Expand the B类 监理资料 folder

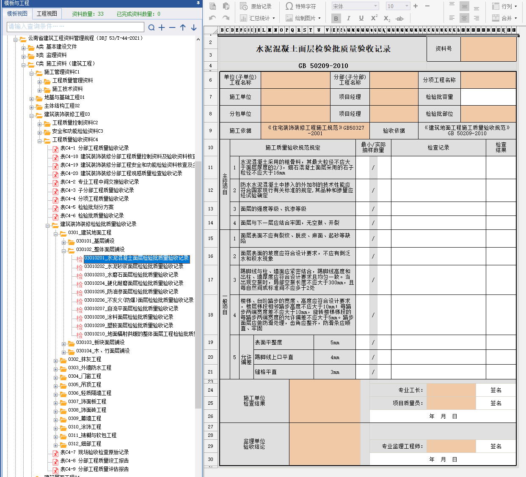(x=24, y=57)
